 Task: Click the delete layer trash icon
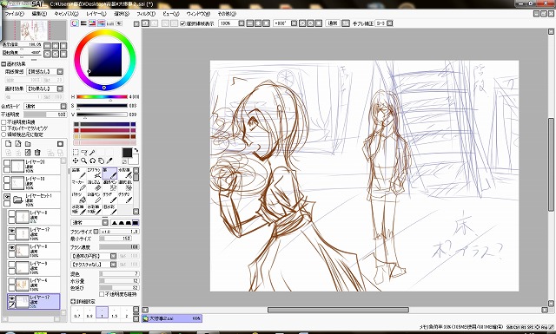coord(37,153)
